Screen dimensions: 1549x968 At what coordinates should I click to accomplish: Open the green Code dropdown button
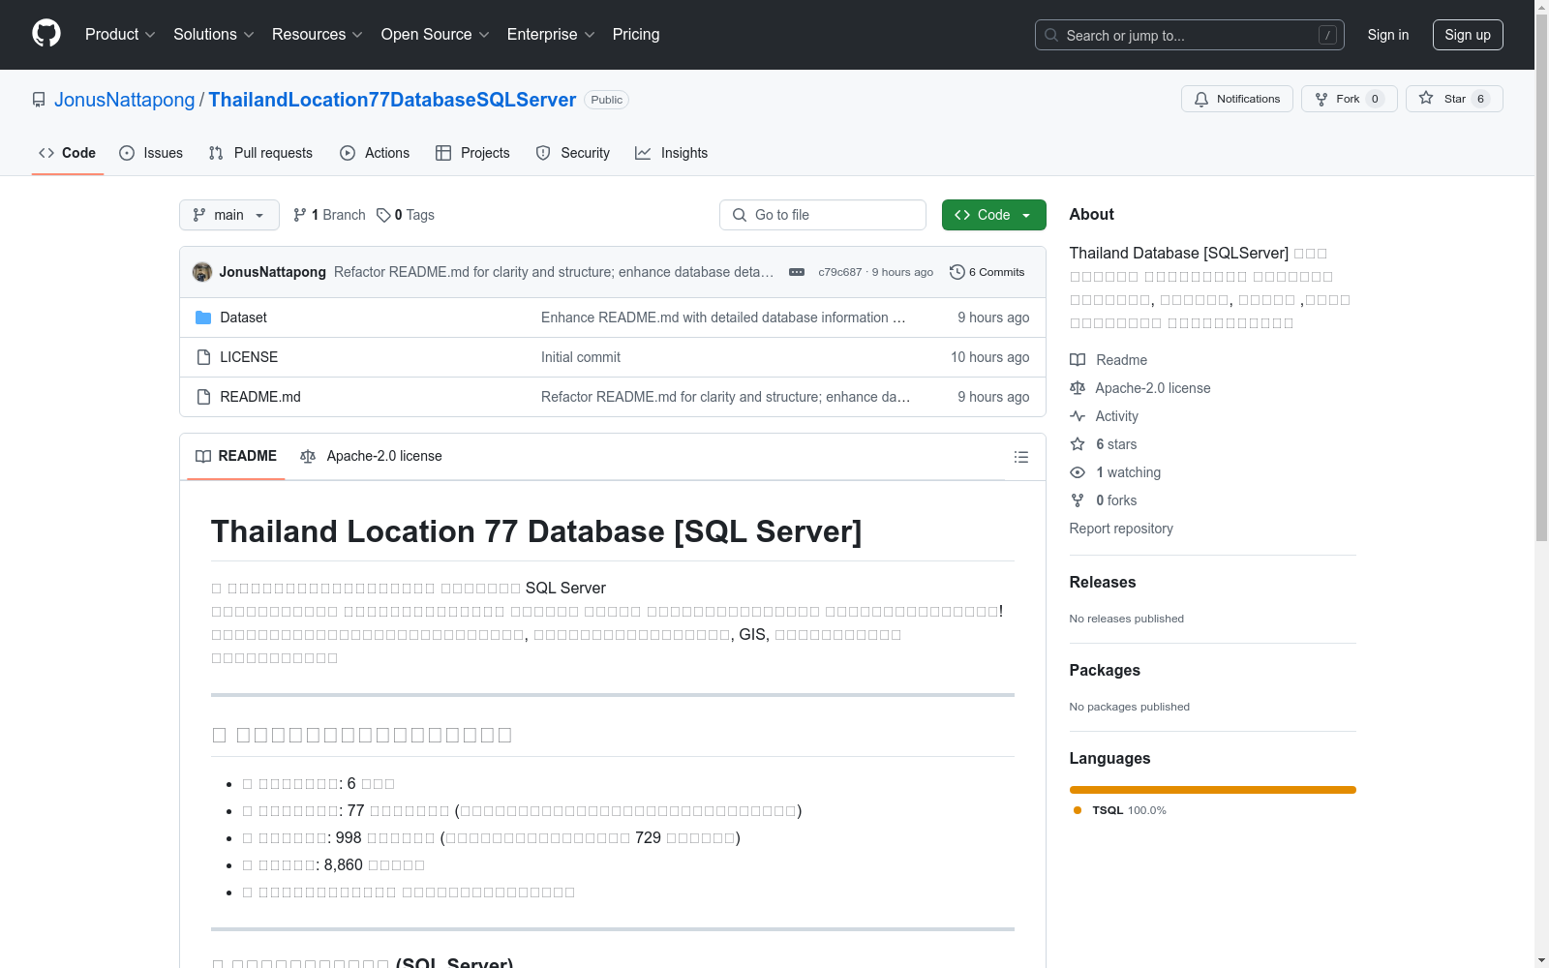pos(993,215)
